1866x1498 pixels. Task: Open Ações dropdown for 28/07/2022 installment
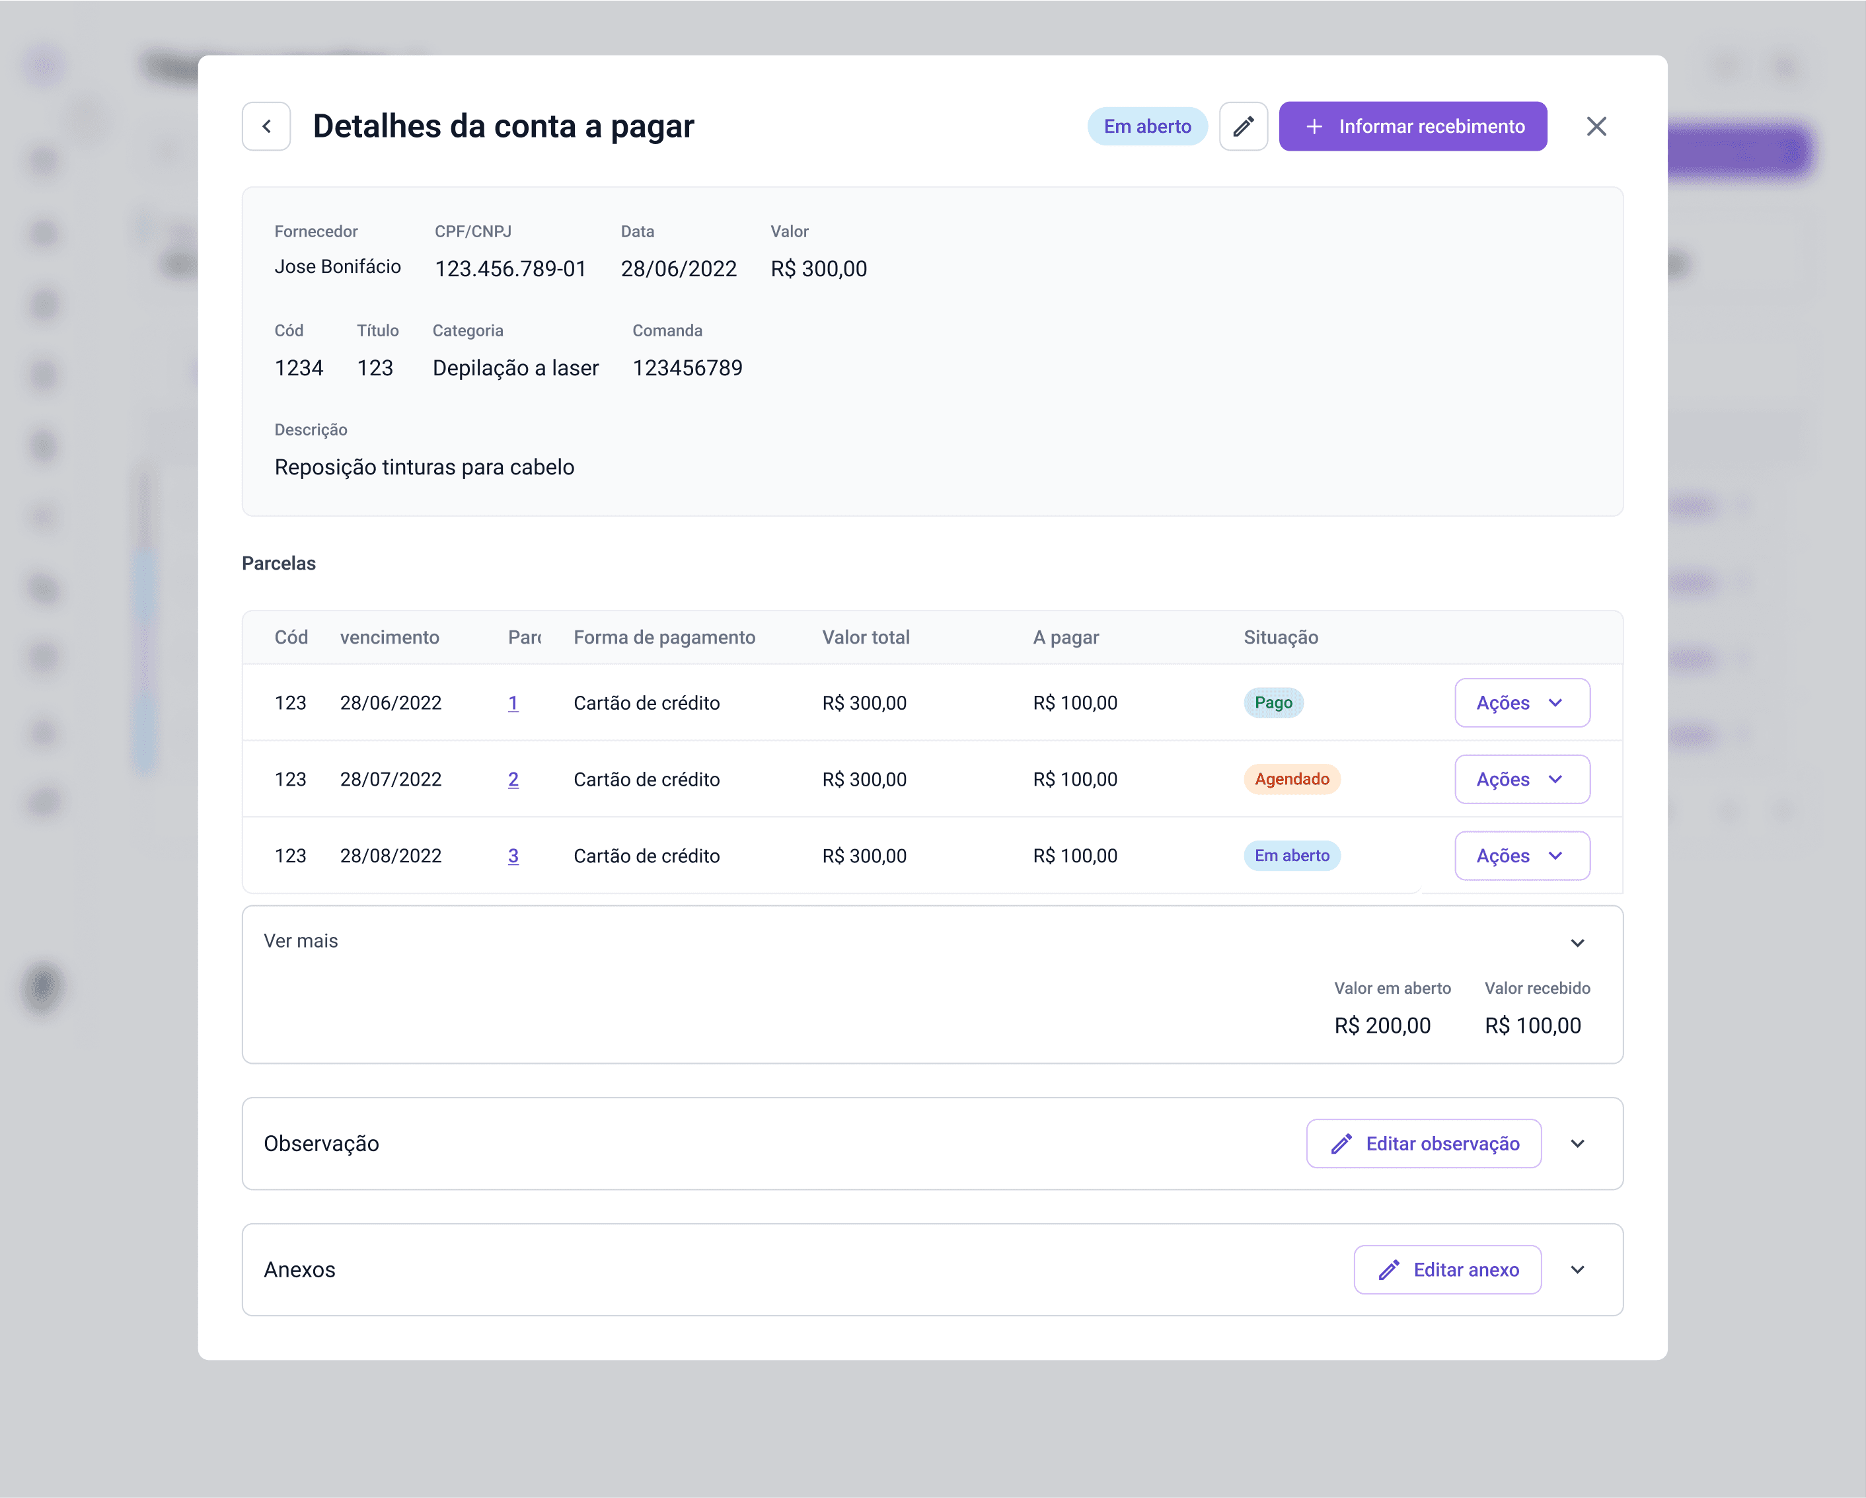[1522, 779]
